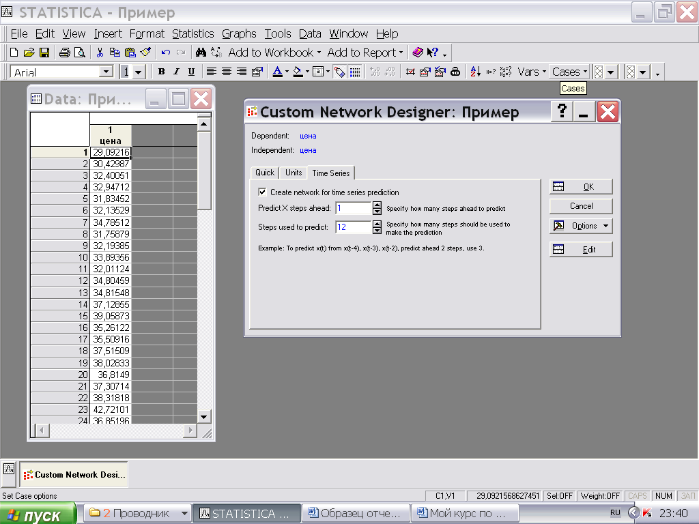Click the sort A-Z icon
This screenshot has width=699, height=524.
[x=476, y=72]
